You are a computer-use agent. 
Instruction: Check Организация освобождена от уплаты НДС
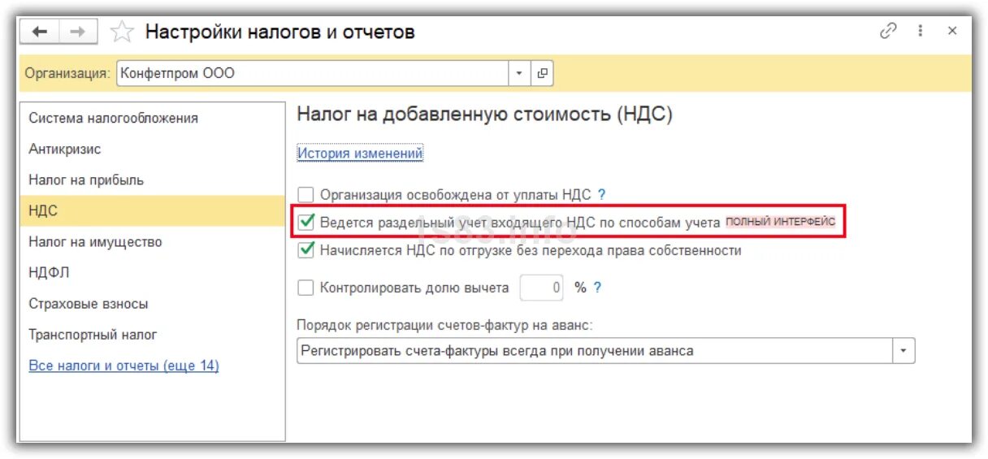[305, 195]
